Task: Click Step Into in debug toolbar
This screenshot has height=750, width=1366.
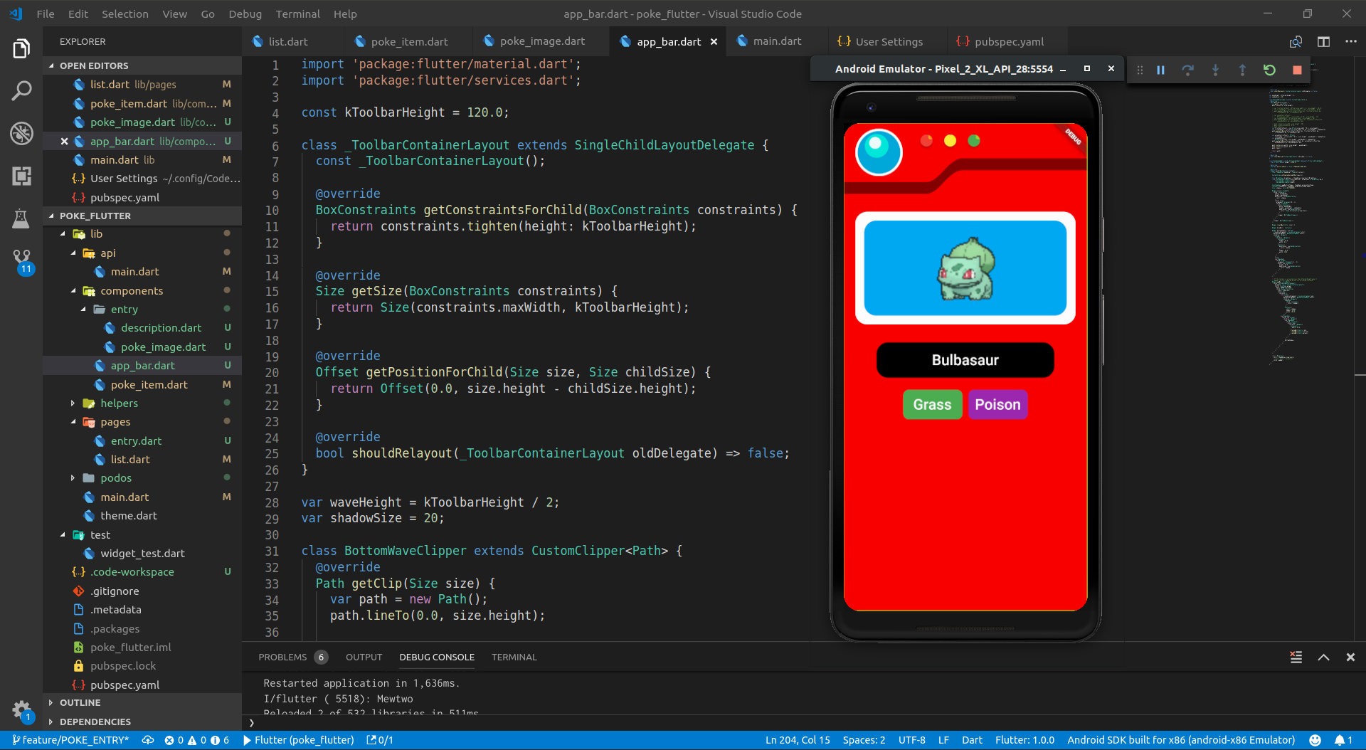Action: click(x=1215, y=70)
